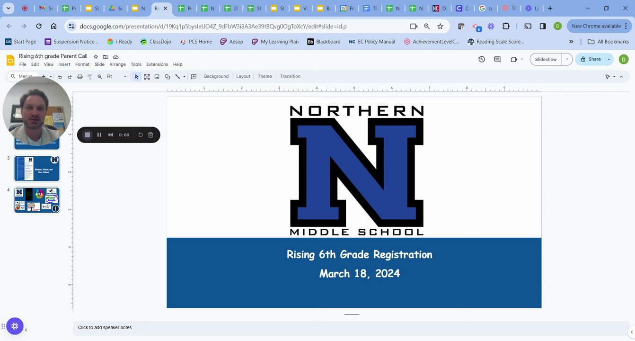Viewport: 635px width, 341px height.
Task: Open the Background options
Action: (216, 76)
